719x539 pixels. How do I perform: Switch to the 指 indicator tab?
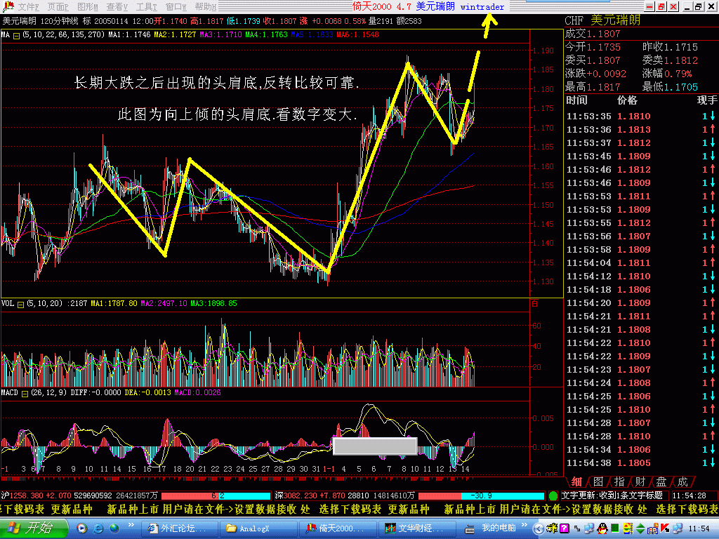[619, 481]
